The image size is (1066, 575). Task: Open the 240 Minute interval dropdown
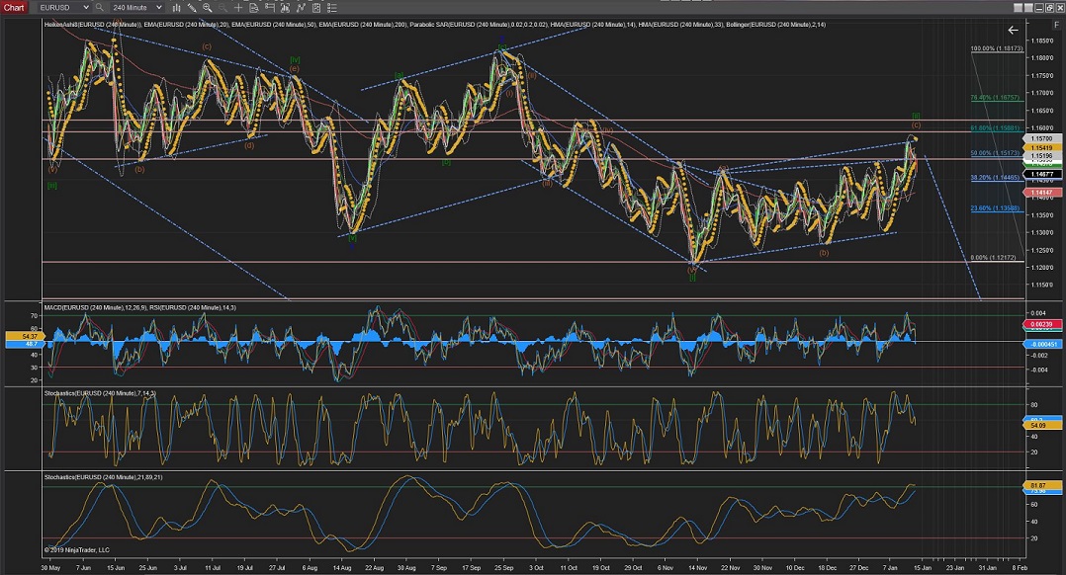136,8
